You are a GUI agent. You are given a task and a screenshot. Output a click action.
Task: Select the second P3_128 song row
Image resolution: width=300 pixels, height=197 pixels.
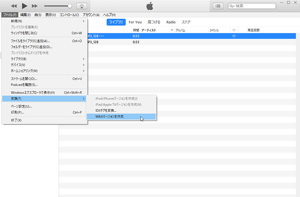(x=177, y=42)
